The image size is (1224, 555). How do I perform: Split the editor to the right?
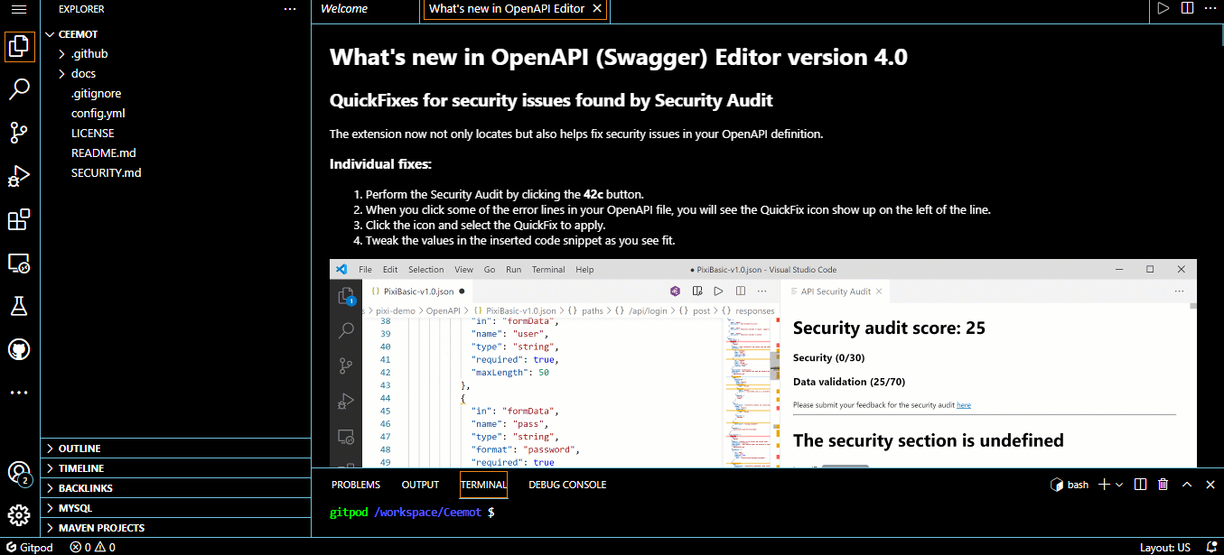coord(1187,8)
